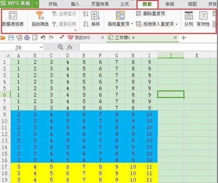The image size is (218, 183).
Task: Click Reapply (重新应用) filter button
Action: (64, 24)
